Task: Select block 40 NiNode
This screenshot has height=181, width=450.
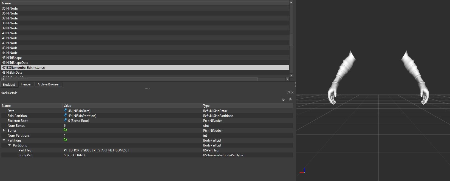Action: [x=145, y=33]
